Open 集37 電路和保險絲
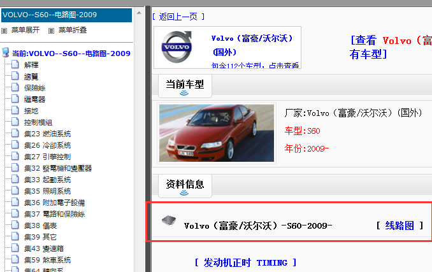 tap(54, 214)
